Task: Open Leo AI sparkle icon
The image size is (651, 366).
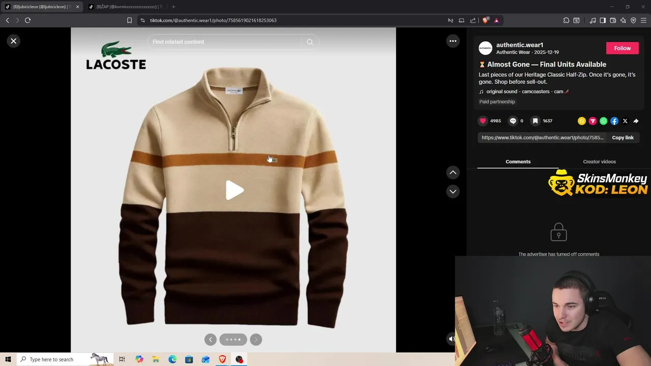Action: coord(623,20)
